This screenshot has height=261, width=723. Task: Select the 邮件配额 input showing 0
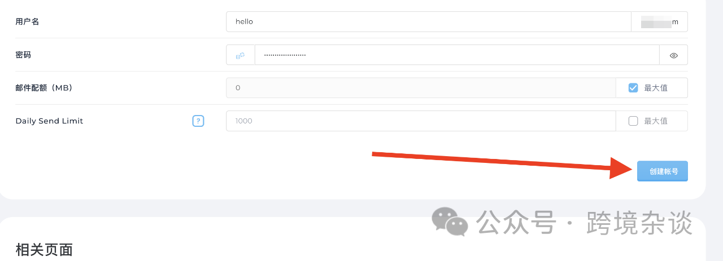(x=421, y=88)
